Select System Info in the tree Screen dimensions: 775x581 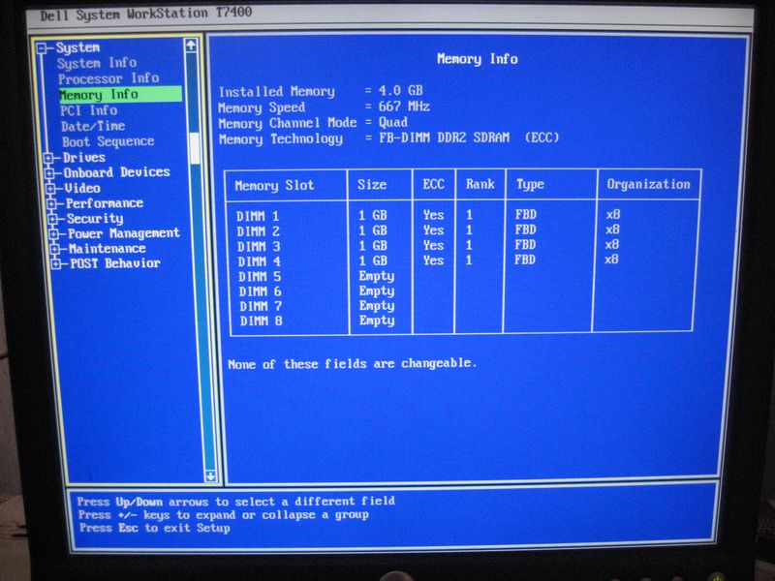[x=96, y=63]
